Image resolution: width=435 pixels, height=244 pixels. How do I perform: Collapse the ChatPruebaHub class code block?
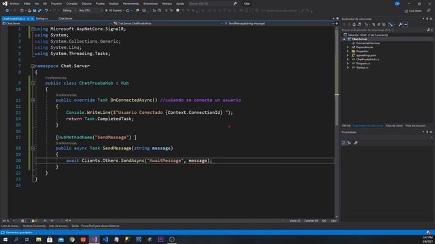coord(33,83)
